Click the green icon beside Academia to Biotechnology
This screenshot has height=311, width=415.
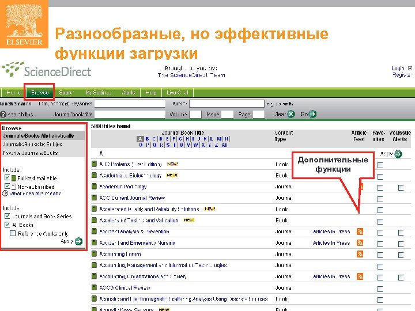click(94, 175)
